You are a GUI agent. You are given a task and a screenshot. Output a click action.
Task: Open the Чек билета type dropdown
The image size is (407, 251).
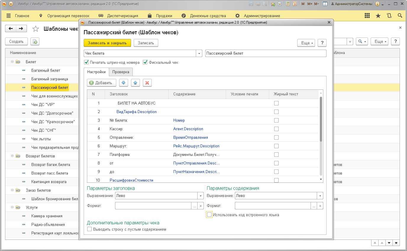(199, 53)
